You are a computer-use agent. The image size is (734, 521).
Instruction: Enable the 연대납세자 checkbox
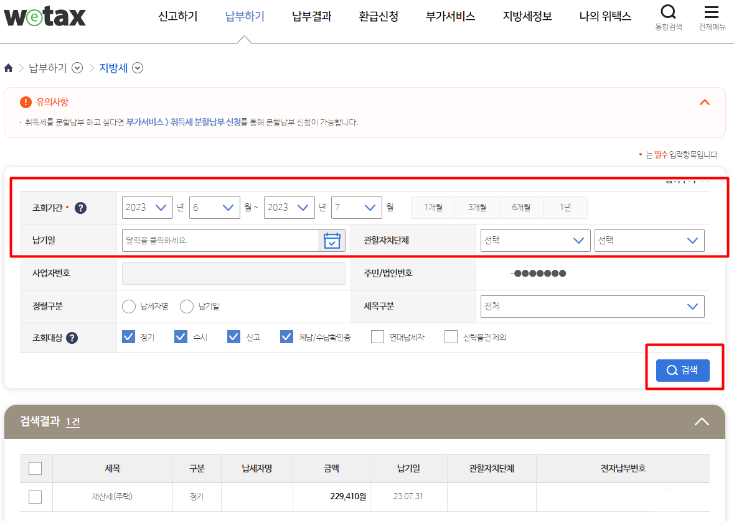point(377,336)
